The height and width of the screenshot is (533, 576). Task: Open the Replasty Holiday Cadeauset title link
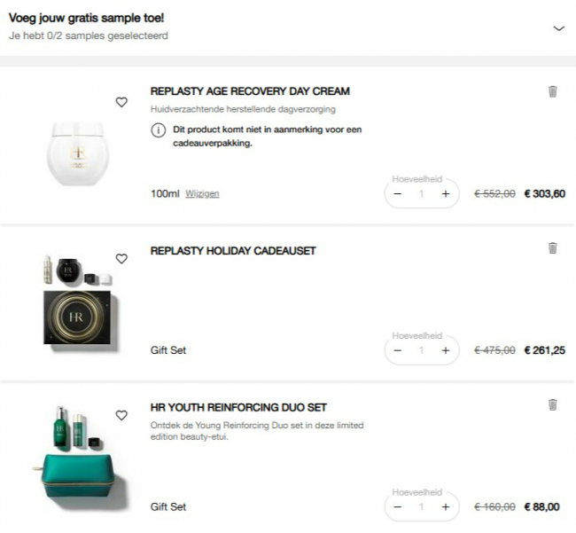[x=233, y=251]
